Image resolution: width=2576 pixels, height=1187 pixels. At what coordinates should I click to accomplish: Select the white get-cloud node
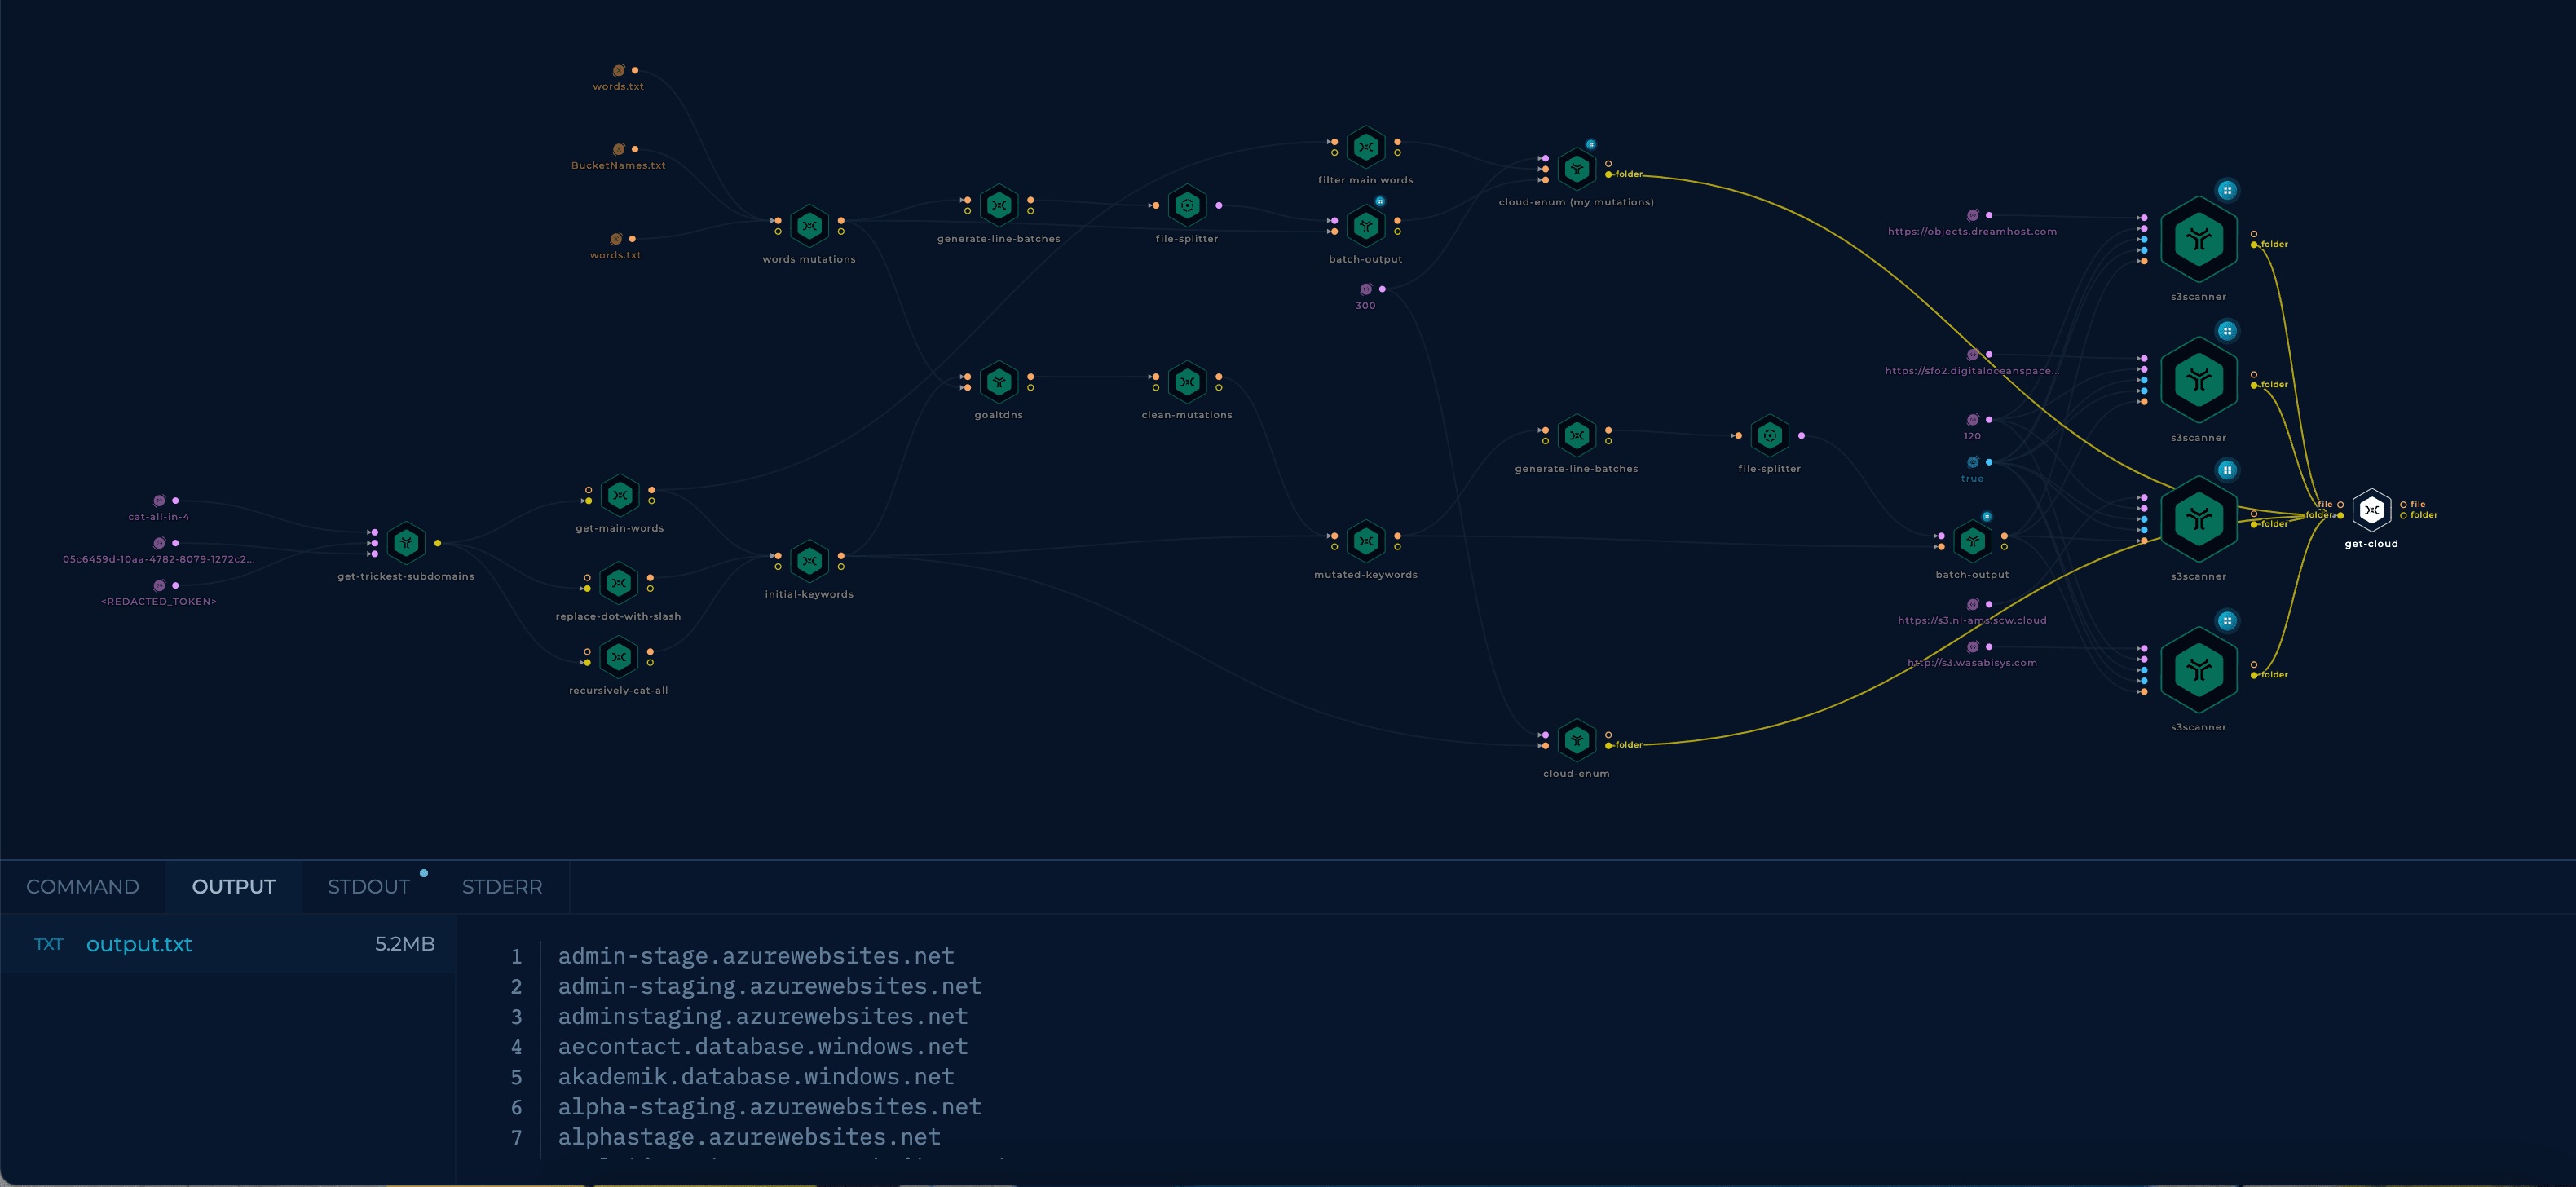(2371, 510)
